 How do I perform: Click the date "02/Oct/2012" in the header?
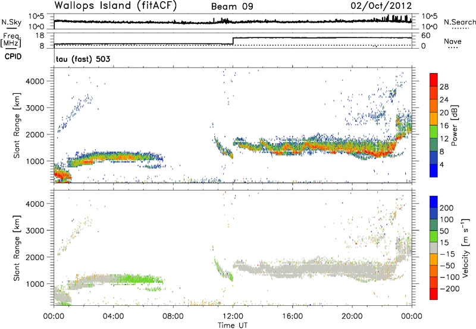381,6
